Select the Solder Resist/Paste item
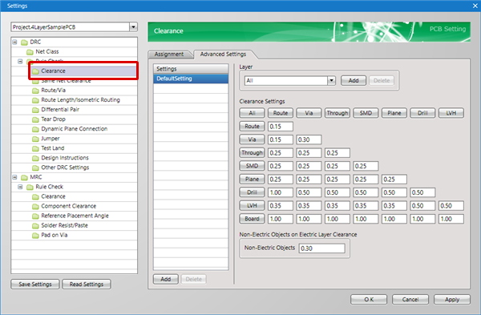This screenshot has width=481, height=315. point(64,225)
